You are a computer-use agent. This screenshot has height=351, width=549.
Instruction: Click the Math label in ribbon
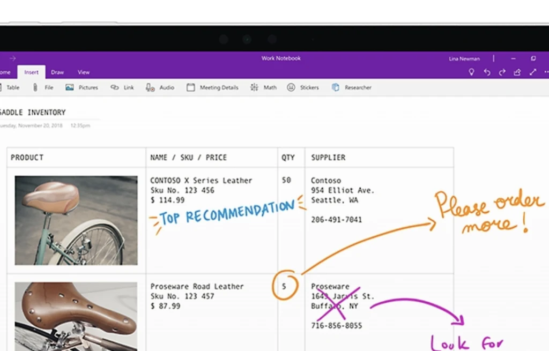270,87
